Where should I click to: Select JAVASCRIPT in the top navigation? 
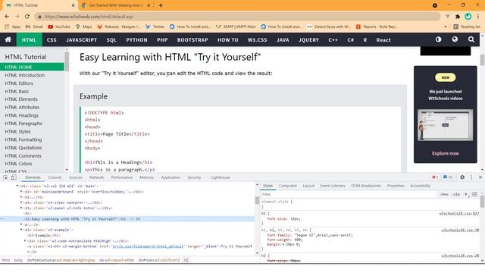[81, 39]
